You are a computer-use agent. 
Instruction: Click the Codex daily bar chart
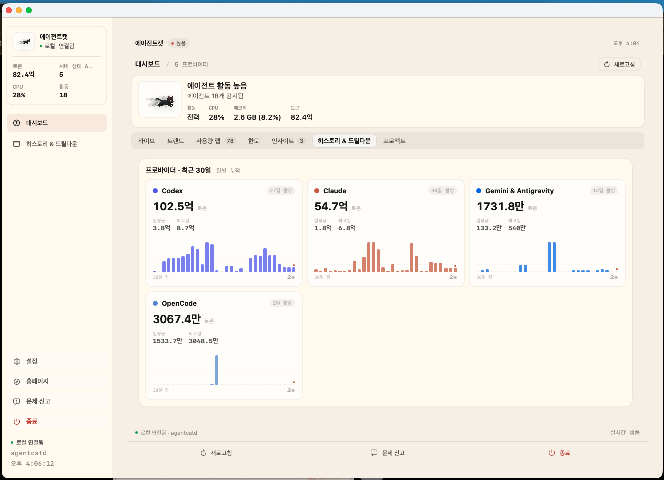[224, 257]
